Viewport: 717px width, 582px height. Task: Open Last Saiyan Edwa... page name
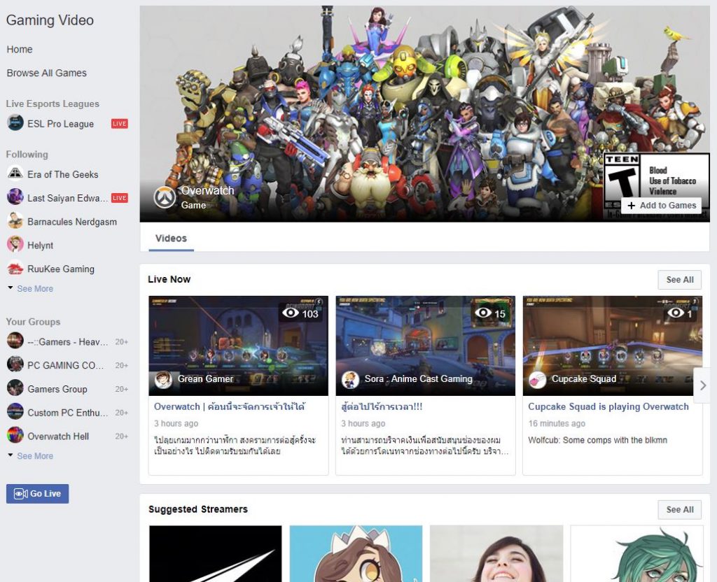pyautogui.click(x=68, y=198)
